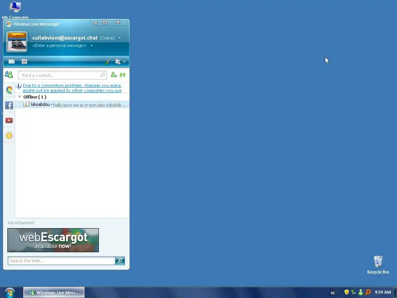Expand the show menu dropdown arrow

point(124,62)
